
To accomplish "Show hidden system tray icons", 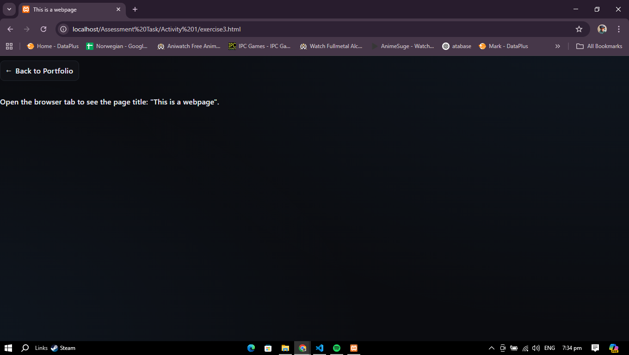I will [491, 348].
